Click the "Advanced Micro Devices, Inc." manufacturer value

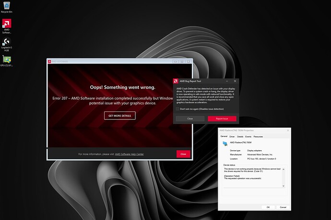click(x=260, y=154)
